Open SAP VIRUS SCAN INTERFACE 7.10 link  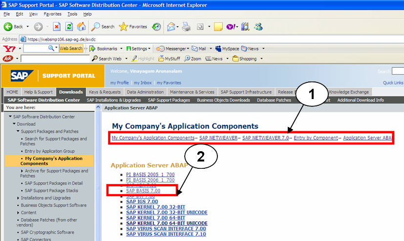coord(166,234)
